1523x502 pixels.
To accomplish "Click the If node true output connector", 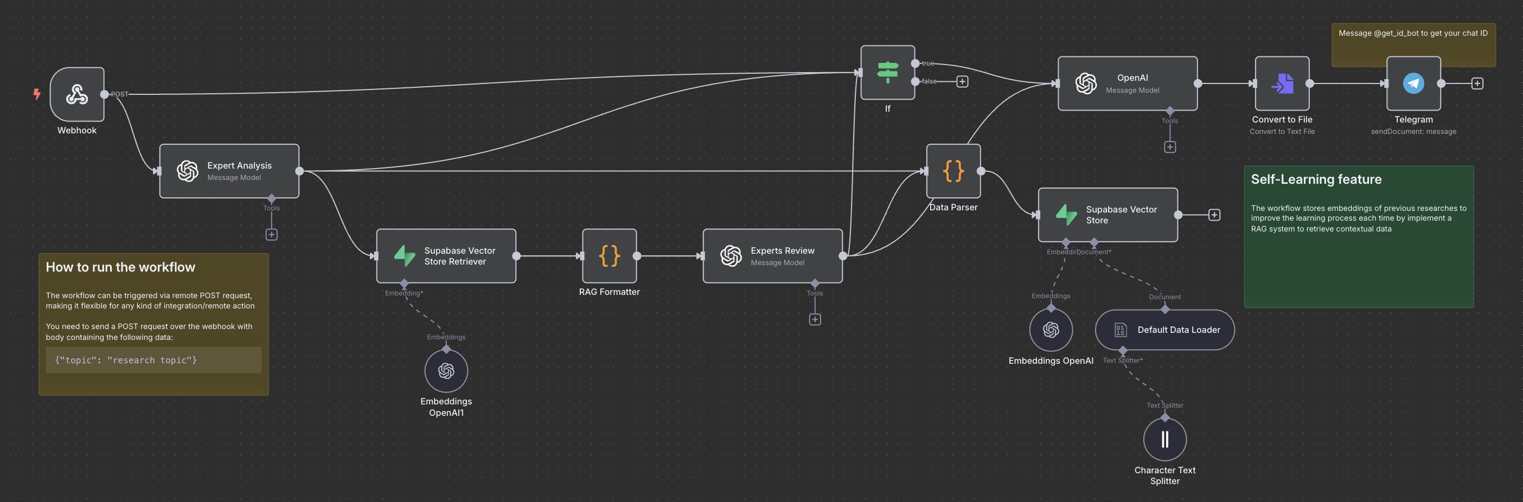I will pyautogui.click(x=915, y=63).
